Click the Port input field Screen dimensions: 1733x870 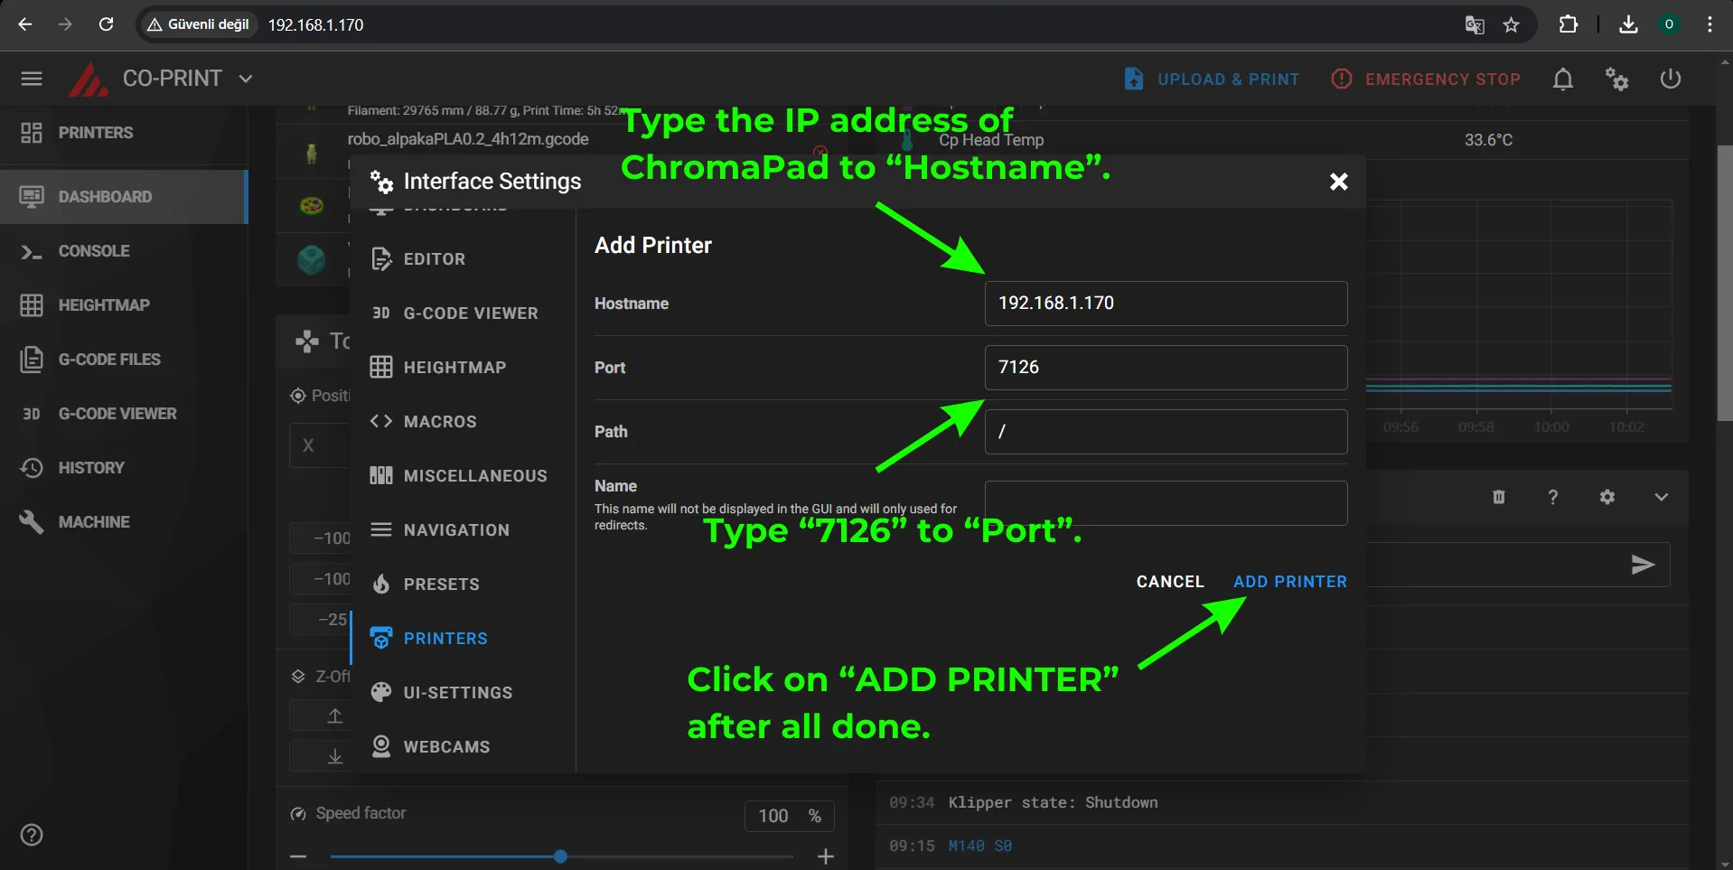[1166, 368]
